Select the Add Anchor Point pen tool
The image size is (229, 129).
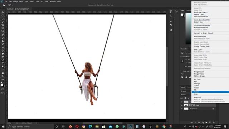point(3,60)
